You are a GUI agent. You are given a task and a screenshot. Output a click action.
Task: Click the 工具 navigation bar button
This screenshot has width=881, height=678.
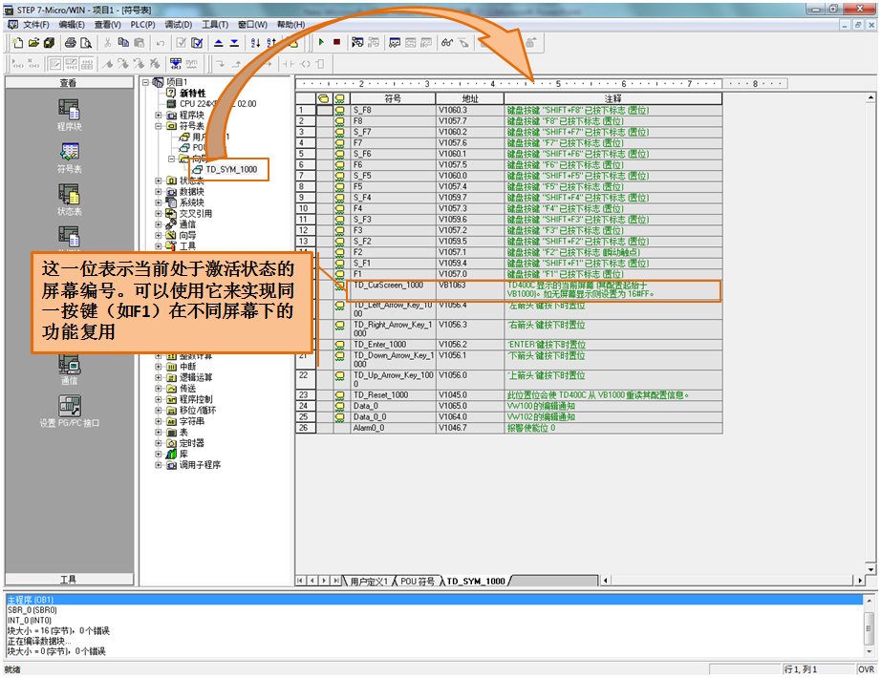pos(69,579)
